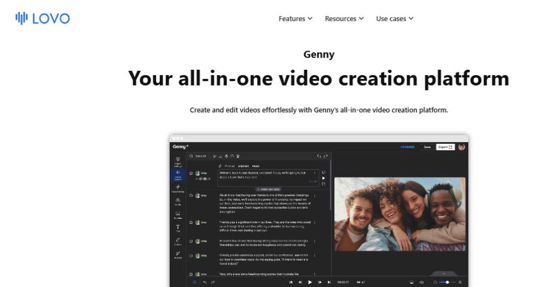Expand timeline with the chevron-down tab

coord(444,273)
